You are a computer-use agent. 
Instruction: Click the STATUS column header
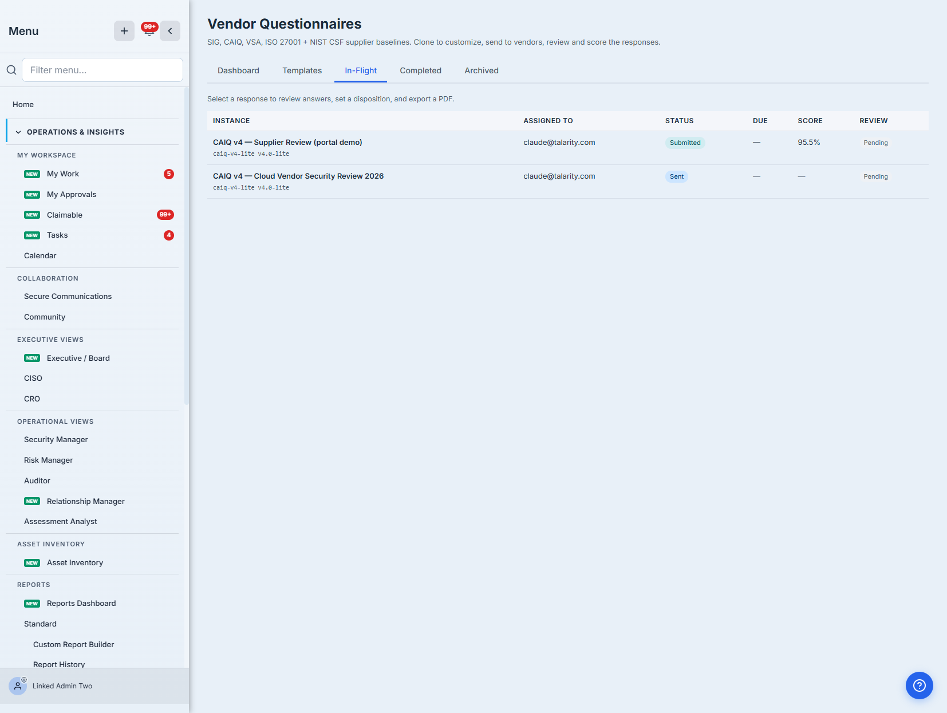679,121
